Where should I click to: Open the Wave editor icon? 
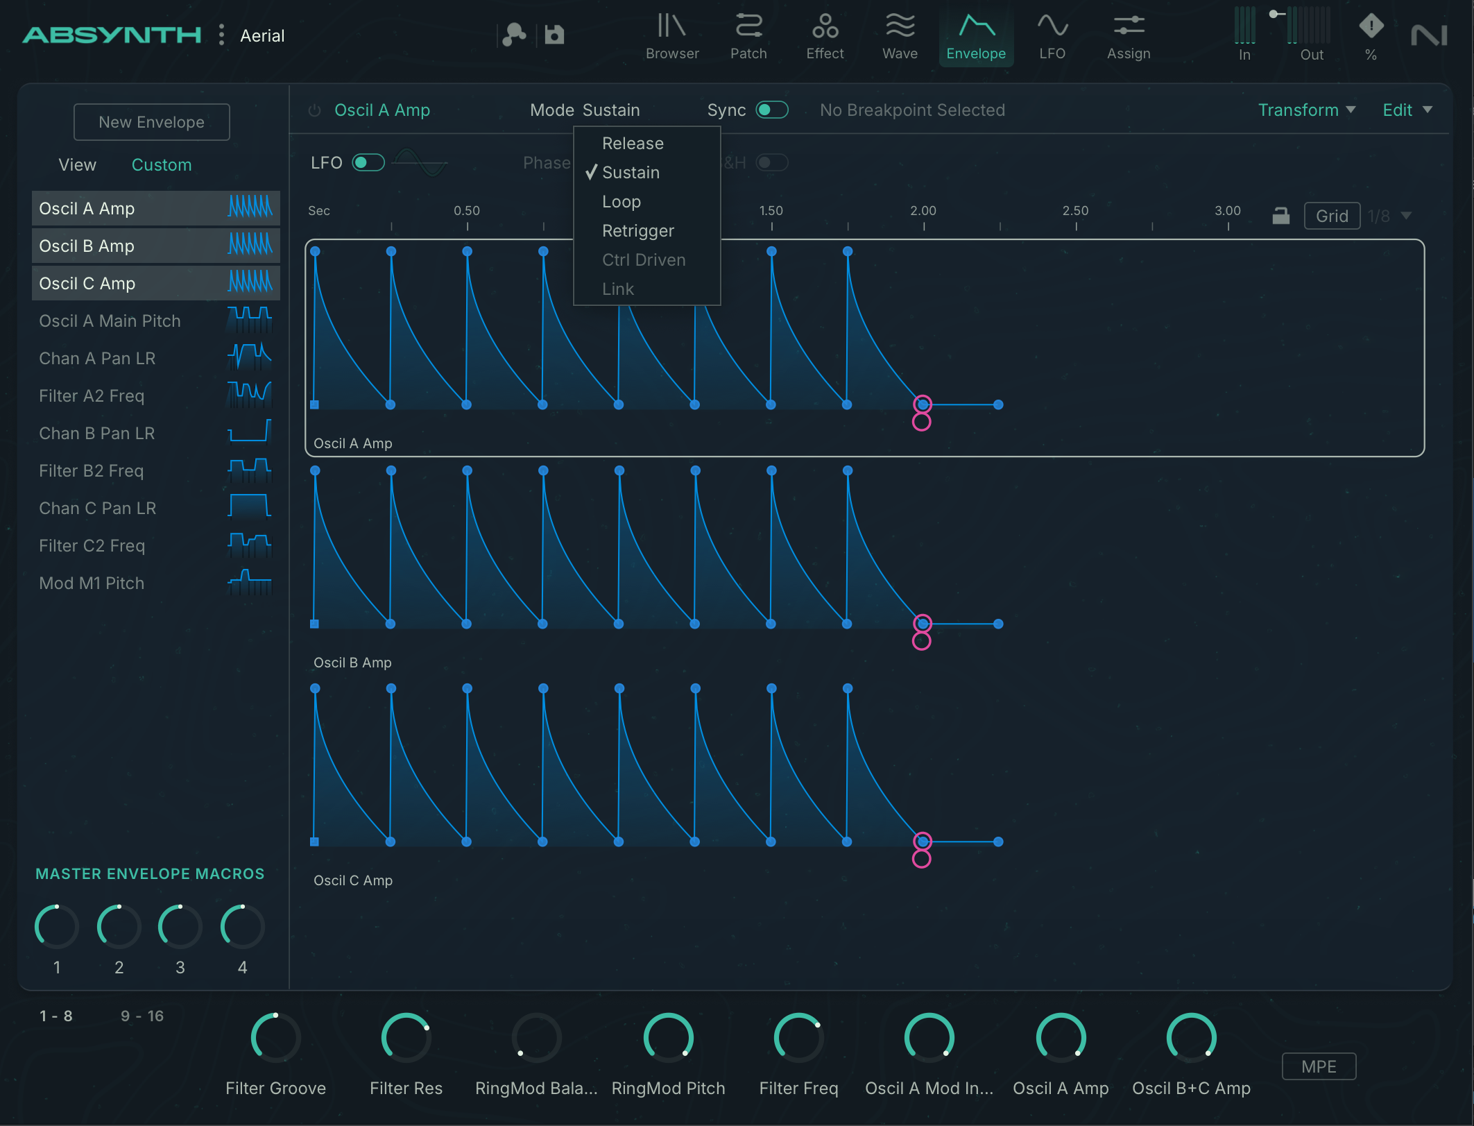point(900,28)
